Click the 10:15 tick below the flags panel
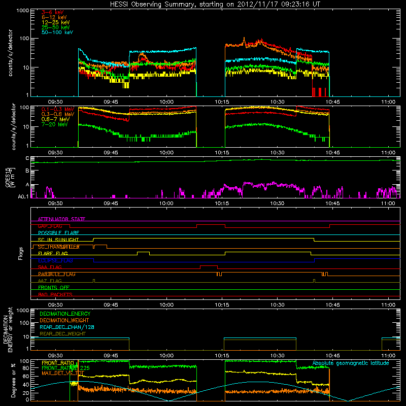The width and height of the screenshot is (406, 406). click(x=222, y=305)
